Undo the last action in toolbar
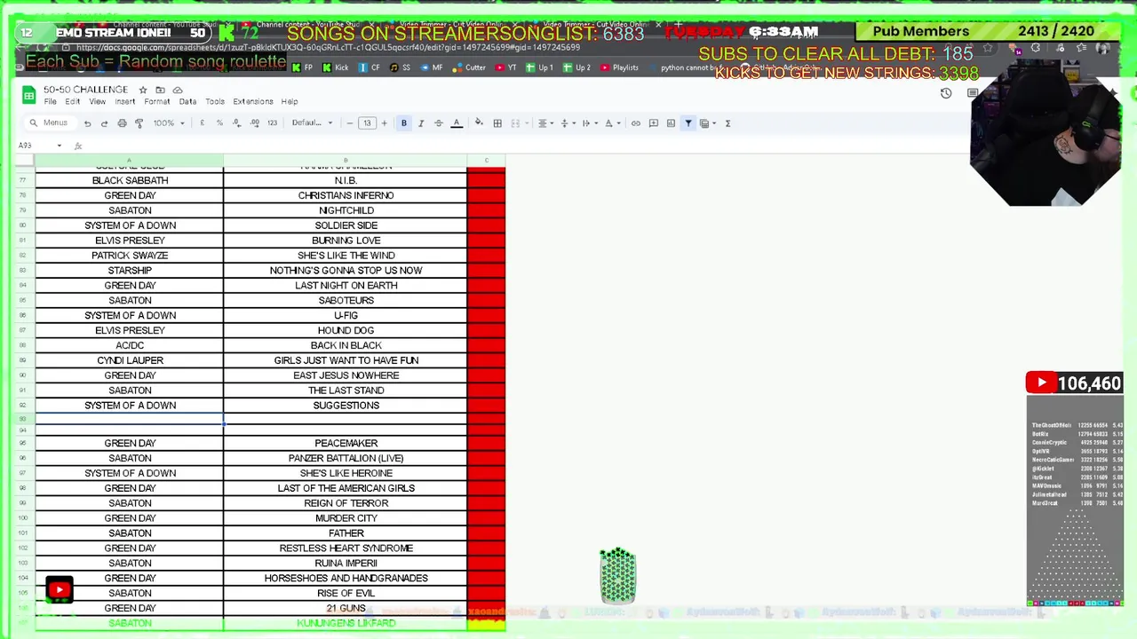Viewport: 1137px width, 639px height. click(x=87, y=123)
